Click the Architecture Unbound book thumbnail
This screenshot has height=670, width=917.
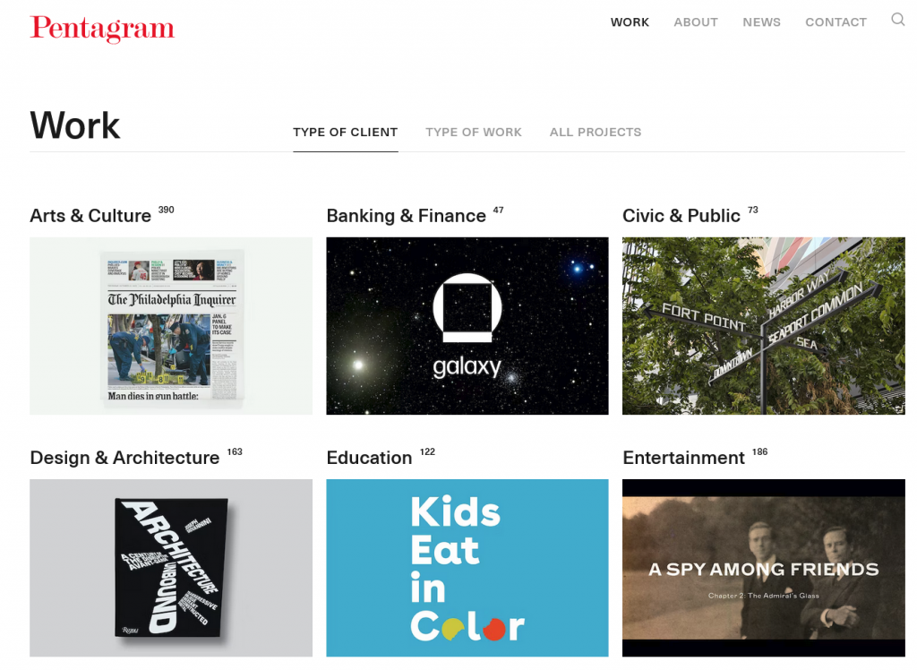point(171,568)
